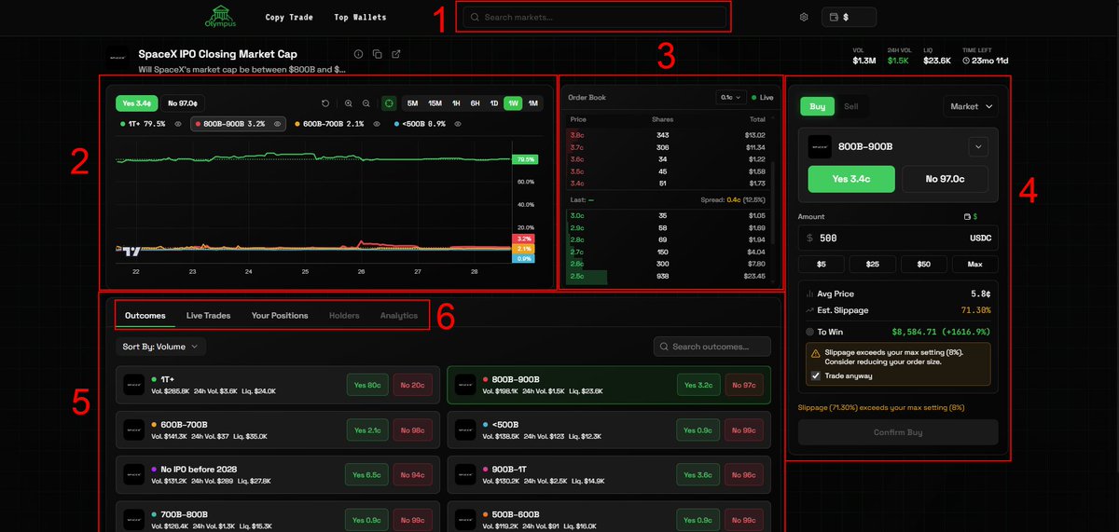Screen dimensions: 1119x532
Task: Click Yes 3.4c in order panel
Action: (x=851, y=179)
